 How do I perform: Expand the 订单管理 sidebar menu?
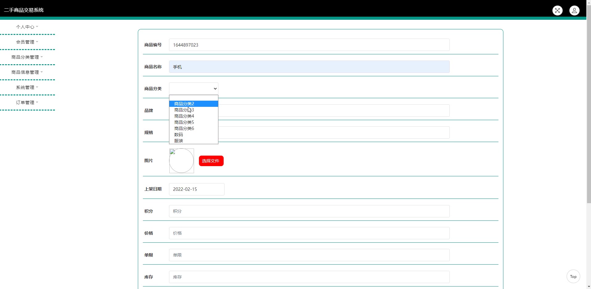(27, 103)
